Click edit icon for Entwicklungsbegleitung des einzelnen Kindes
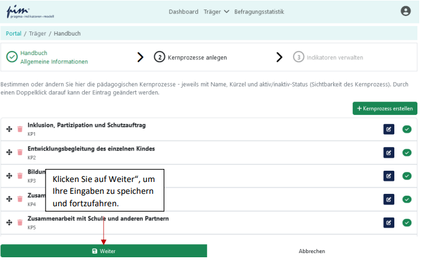 pos(389,152)
